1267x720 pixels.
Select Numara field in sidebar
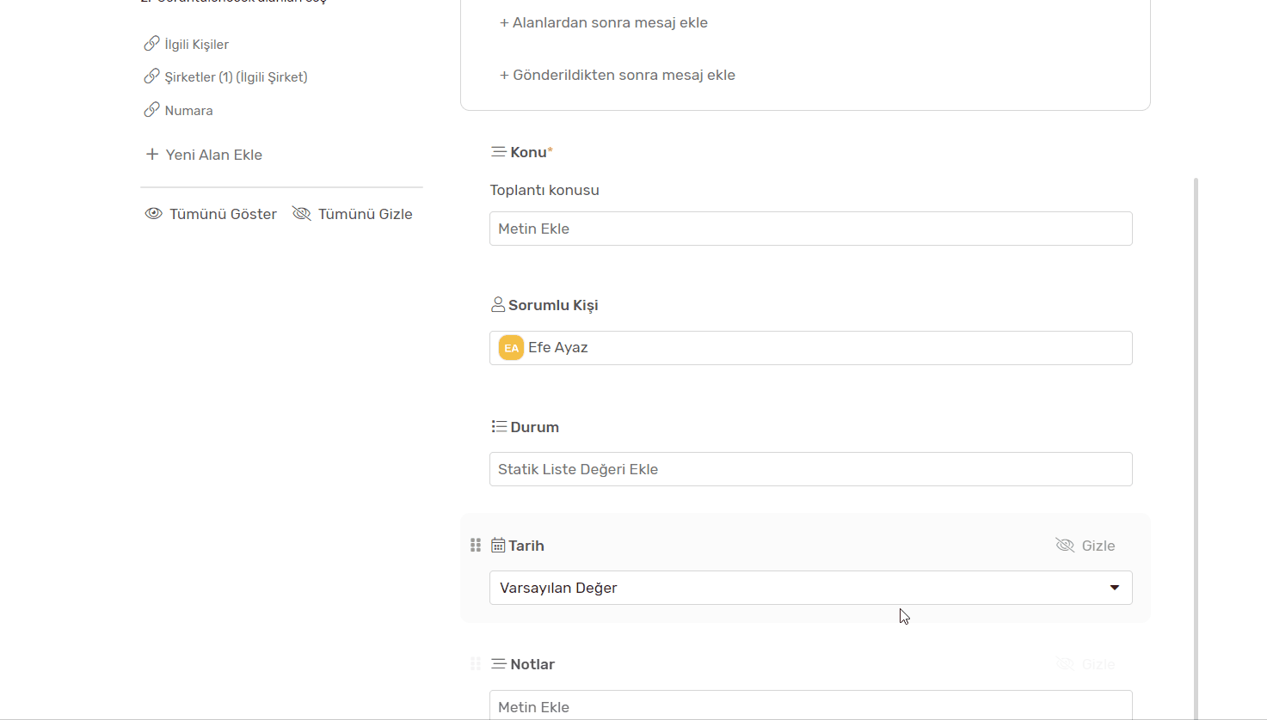pos(178,110)
